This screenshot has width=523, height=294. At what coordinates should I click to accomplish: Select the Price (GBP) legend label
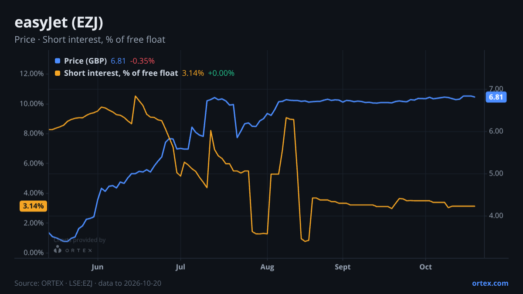tap(85, 61)
